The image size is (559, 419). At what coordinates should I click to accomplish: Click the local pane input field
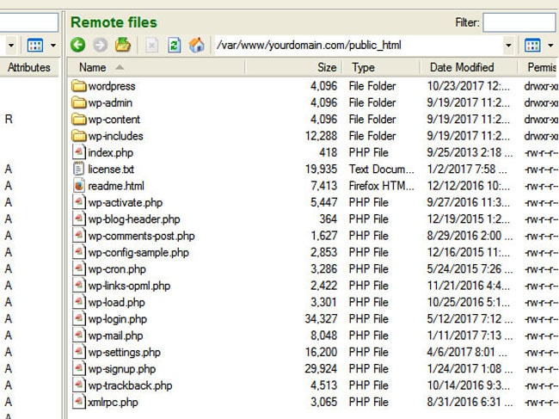click(x=28, y=22)
